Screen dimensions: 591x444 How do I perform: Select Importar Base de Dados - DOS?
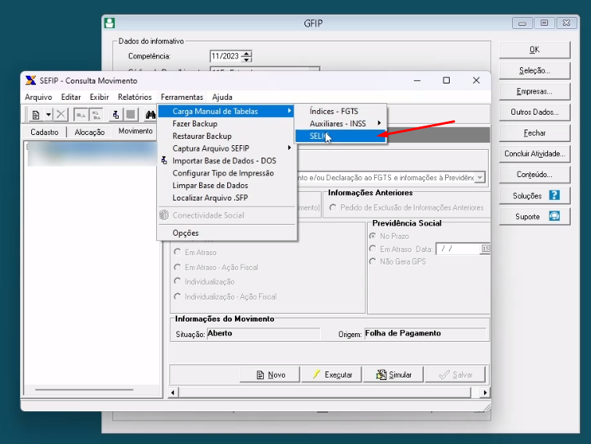pos(226,161)
